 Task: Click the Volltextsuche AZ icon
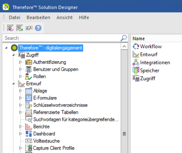point(29,141)
